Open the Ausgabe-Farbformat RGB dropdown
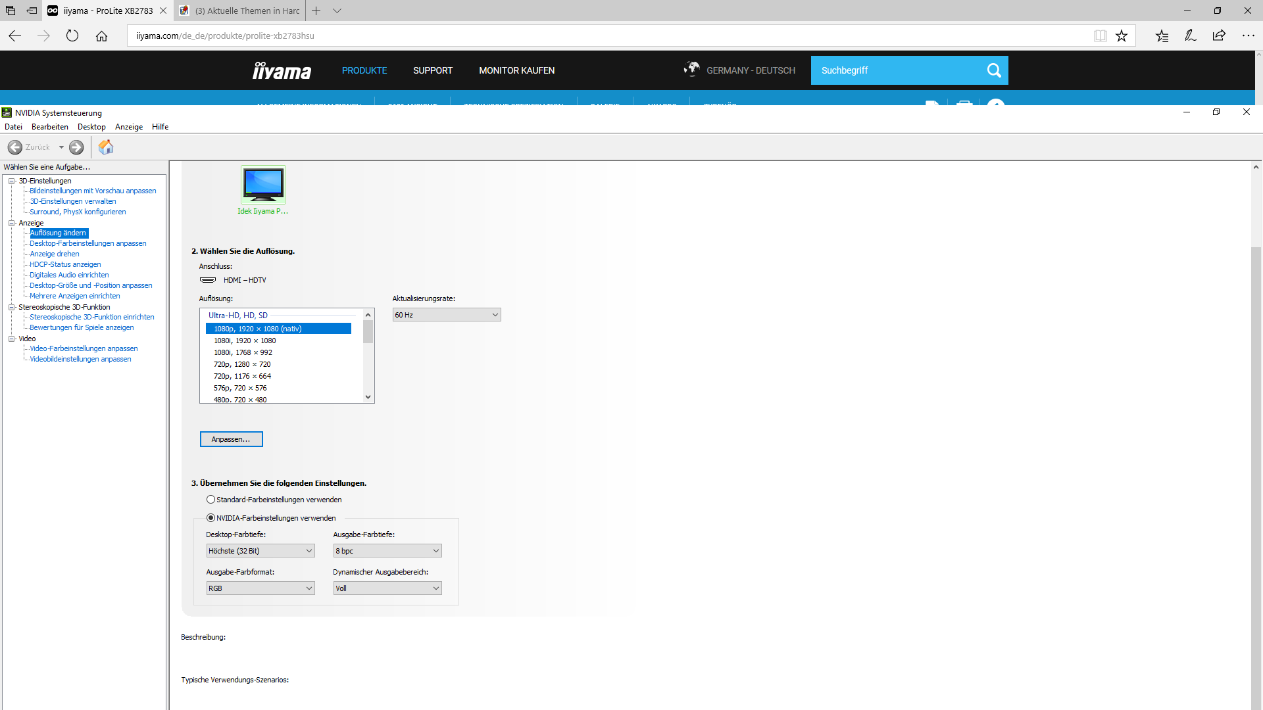Image resolution: width=1263 pixels, height=710 pixels. [x=260, y=588]
